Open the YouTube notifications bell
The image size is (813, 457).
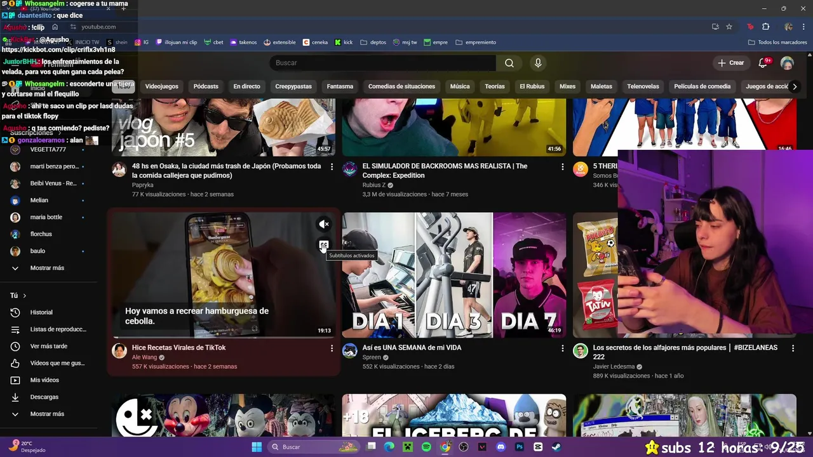click(x=763, y=63)
